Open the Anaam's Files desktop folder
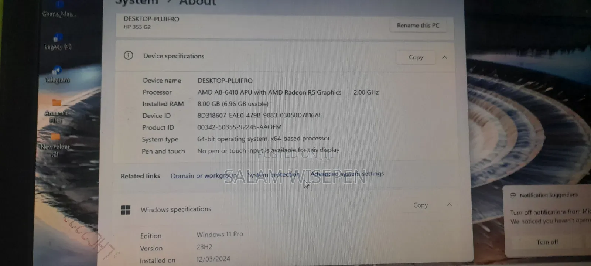 [x=56, y=111]
